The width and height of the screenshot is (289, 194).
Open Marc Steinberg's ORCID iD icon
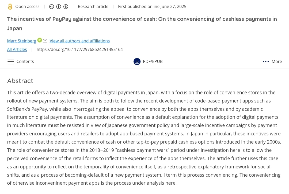pos(40,40)
